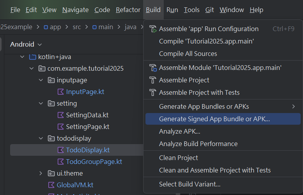The image size is (303, 195).
Task: Collapse the inputpage package node
Action: coord(41,80)
